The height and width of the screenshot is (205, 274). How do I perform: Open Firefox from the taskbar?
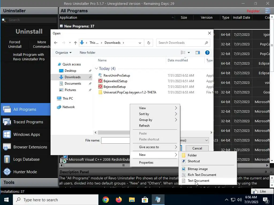point(119,200)
